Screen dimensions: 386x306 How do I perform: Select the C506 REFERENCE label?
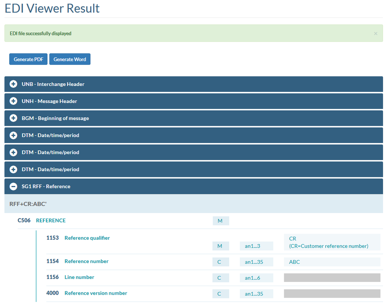click(x=51, y=221)
